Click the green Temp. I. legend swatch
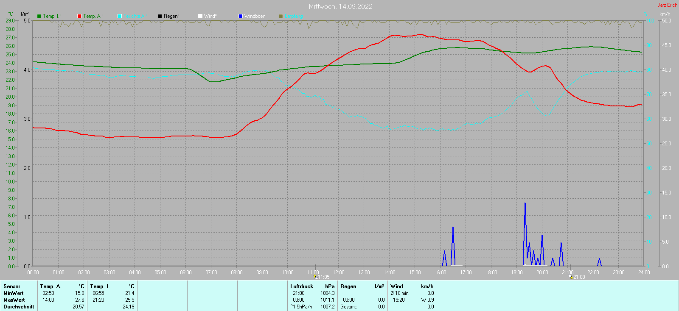The width and height of the screenshot is (679, 311). pos(39,16)
